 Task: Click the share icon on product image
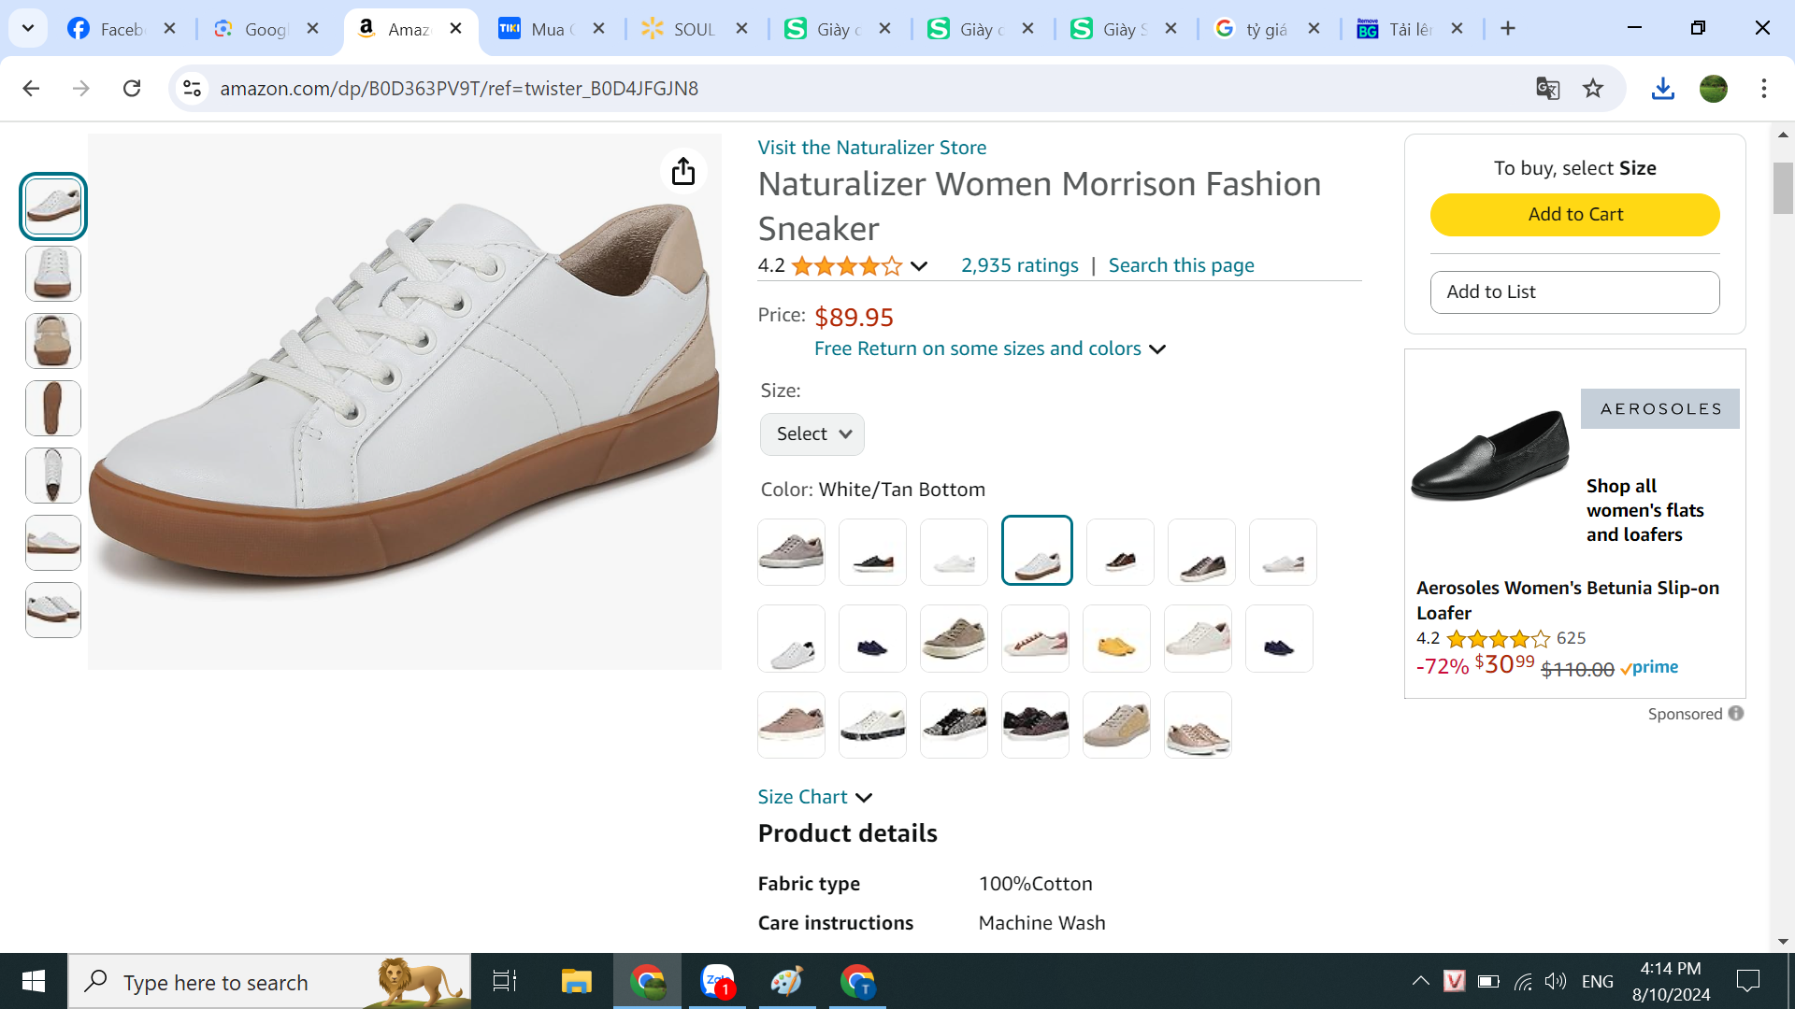point(683,171)
